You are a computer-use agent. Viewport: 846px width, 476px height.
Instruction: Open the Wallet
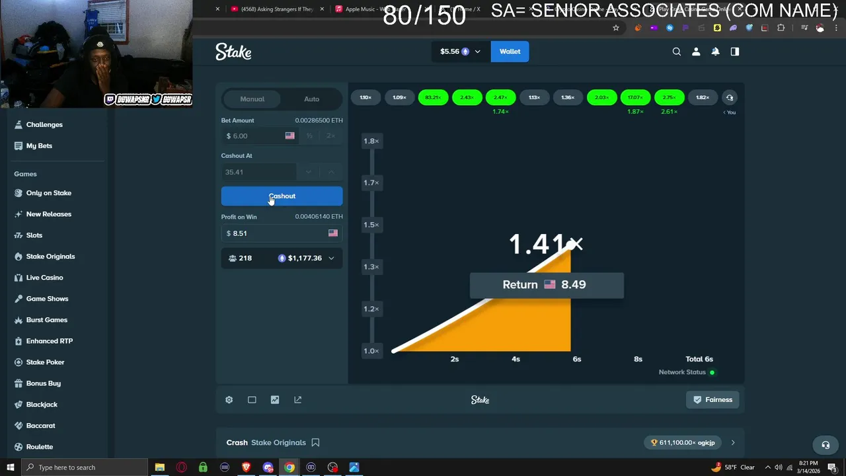pos(510,52)
